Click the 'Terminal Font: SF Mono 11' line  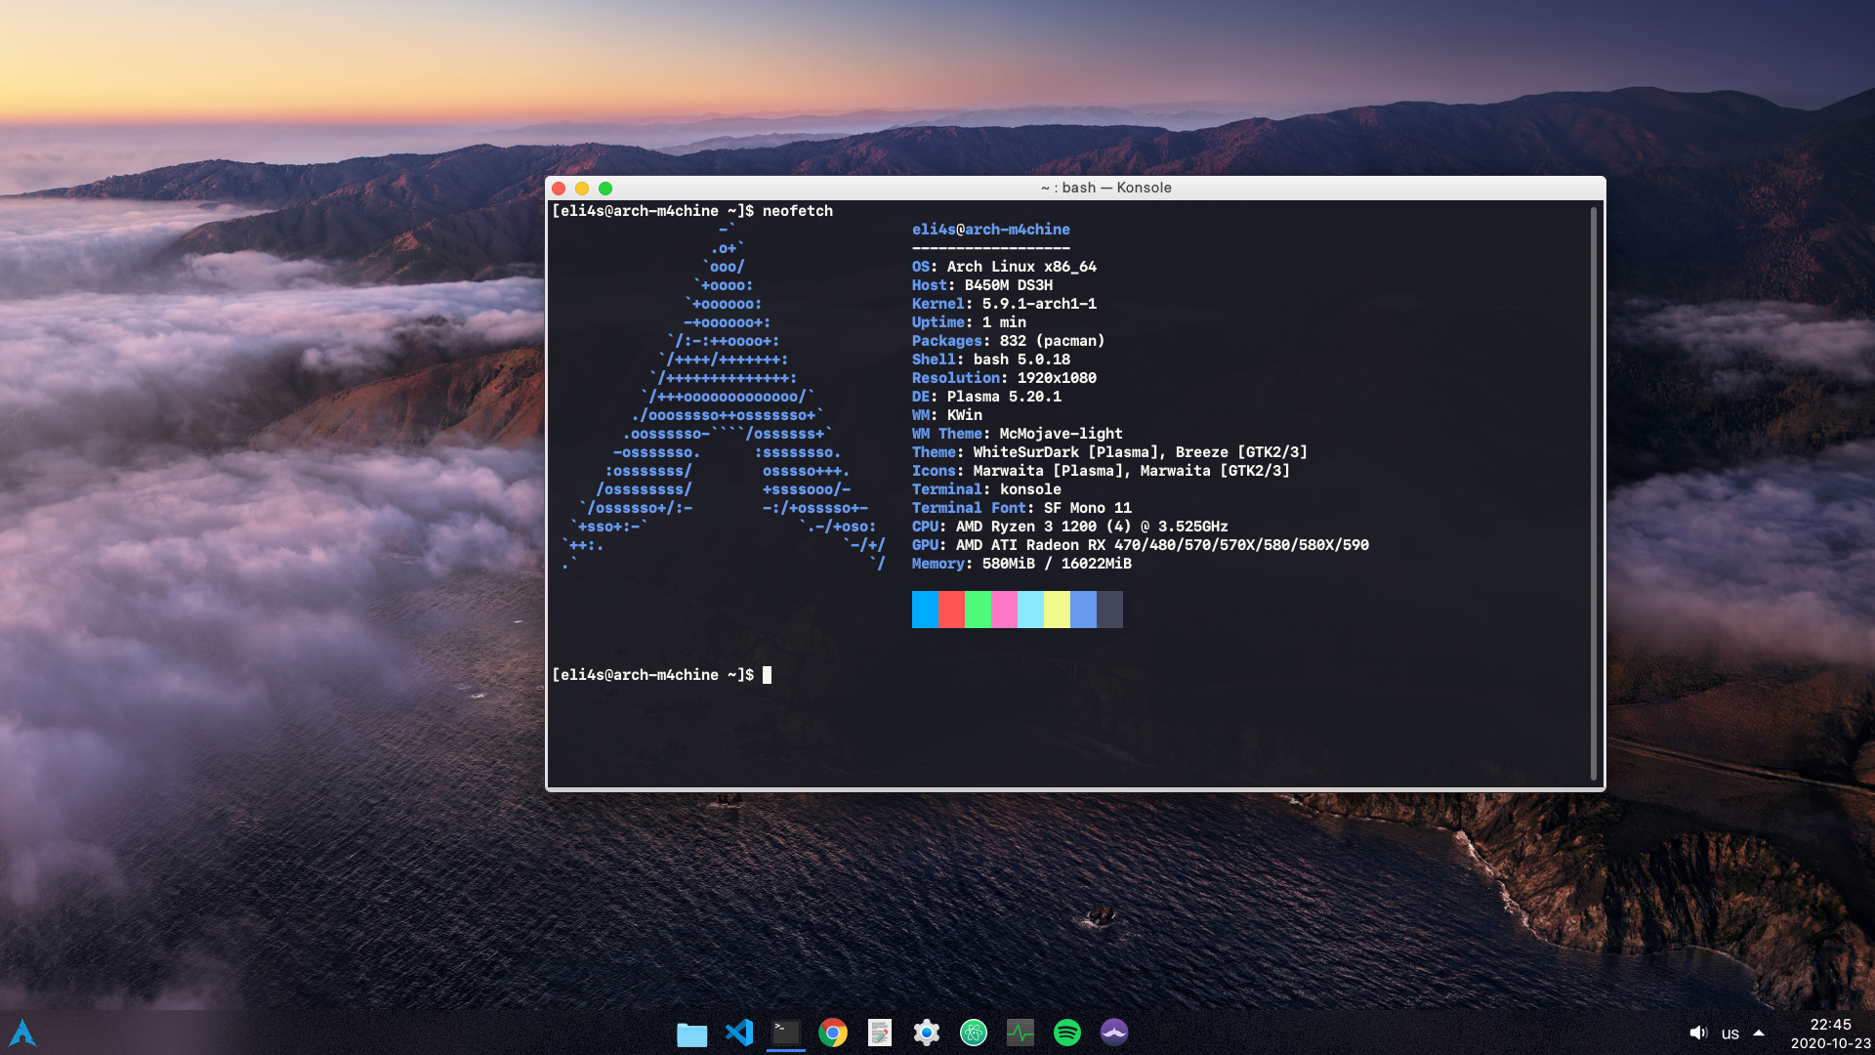[1021, 508]
